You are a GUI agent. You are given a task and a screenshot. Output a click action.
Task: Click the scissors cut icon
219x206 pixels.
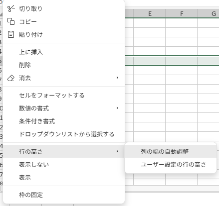point(11,8)
